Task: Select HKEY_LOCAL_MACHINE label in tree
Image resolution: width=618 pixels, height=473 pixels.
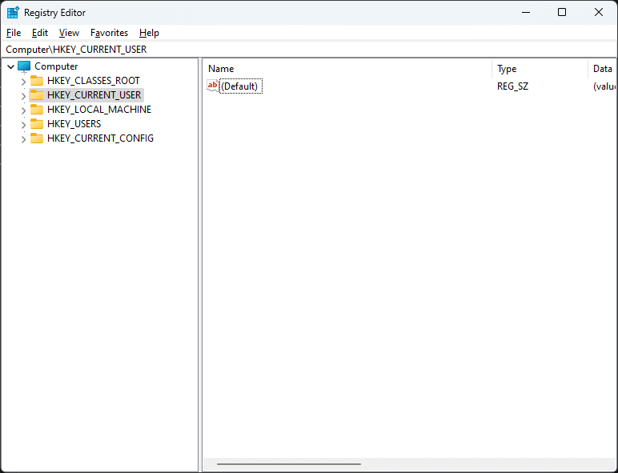Action: click(99, 109)
